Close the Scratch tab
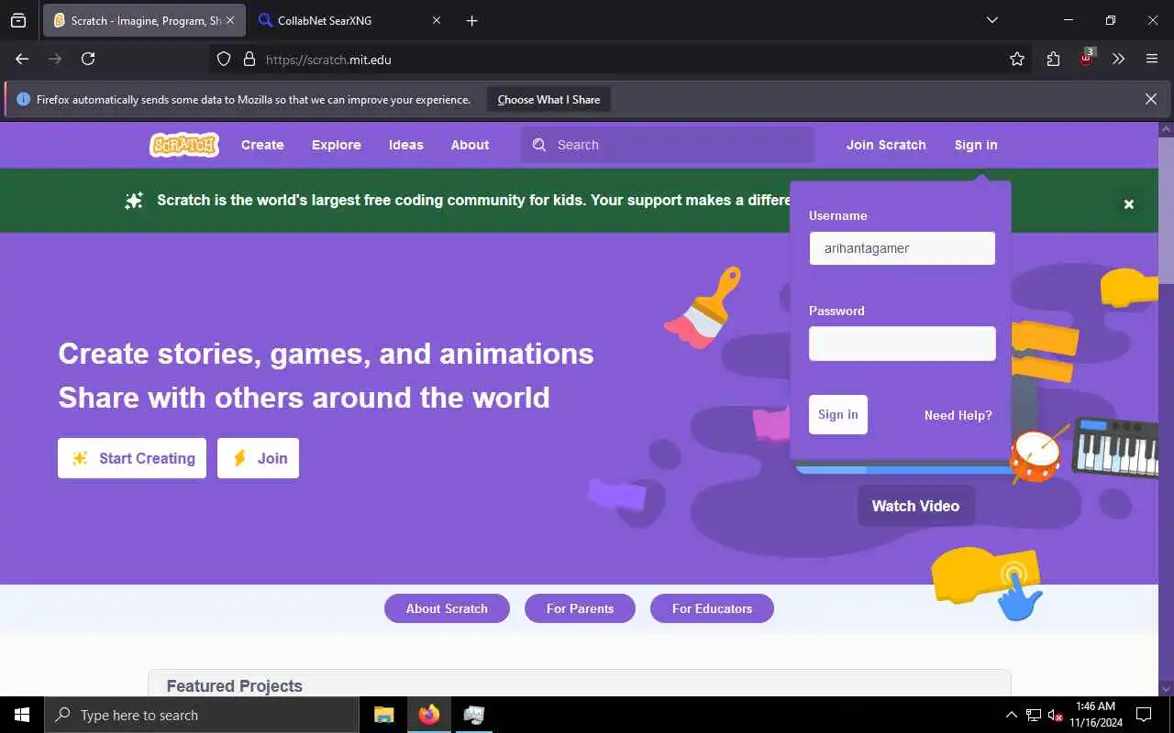 click(230, 20)
